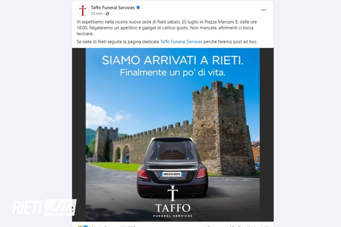Open the shares count below the post

[253, 226]
